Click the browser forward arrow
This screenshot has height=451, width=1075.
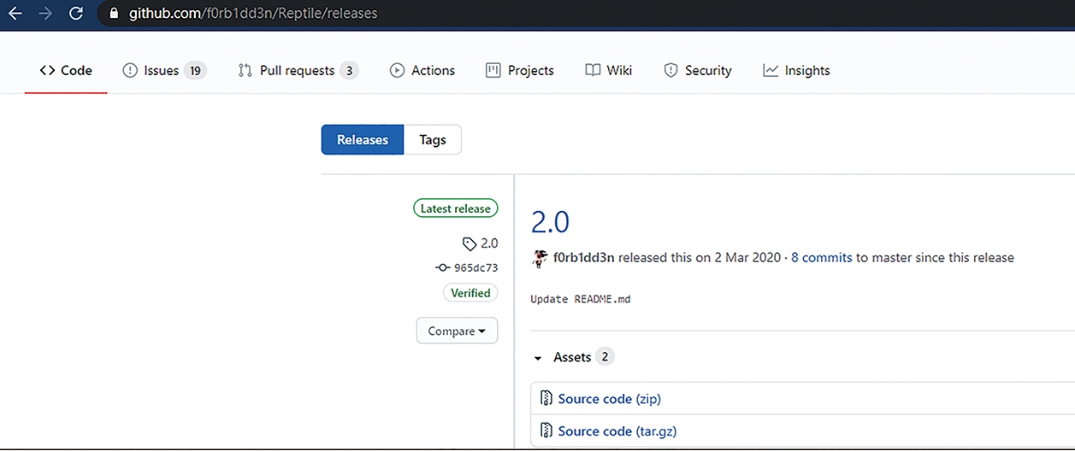(45, 13)
